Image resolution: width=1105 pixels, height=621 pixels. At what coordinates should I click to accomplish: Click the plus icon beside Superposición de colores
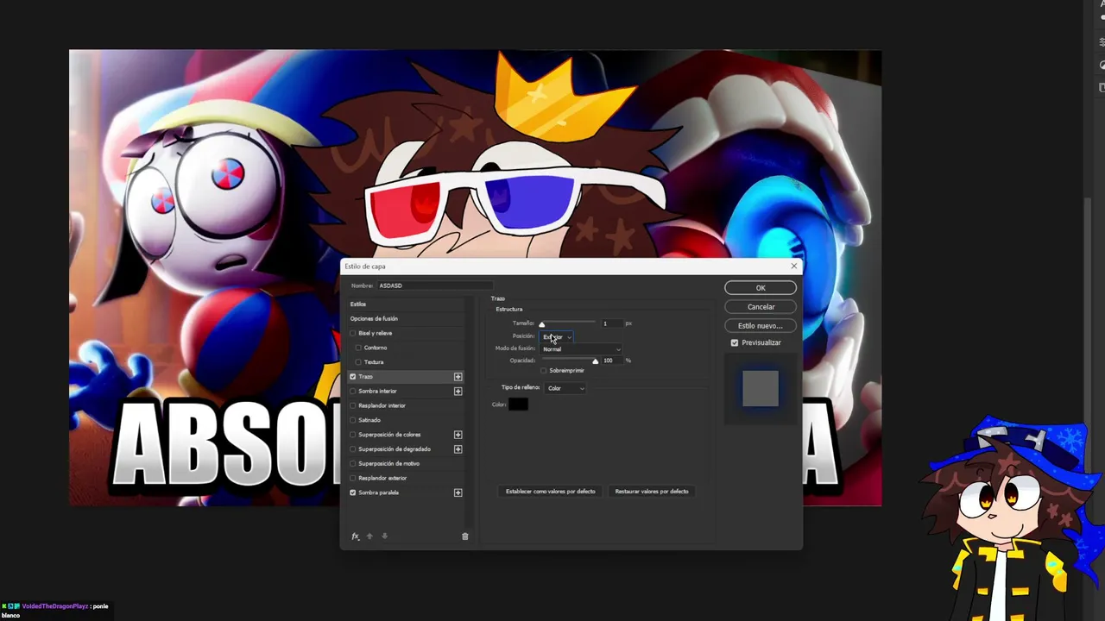(458, 435)
